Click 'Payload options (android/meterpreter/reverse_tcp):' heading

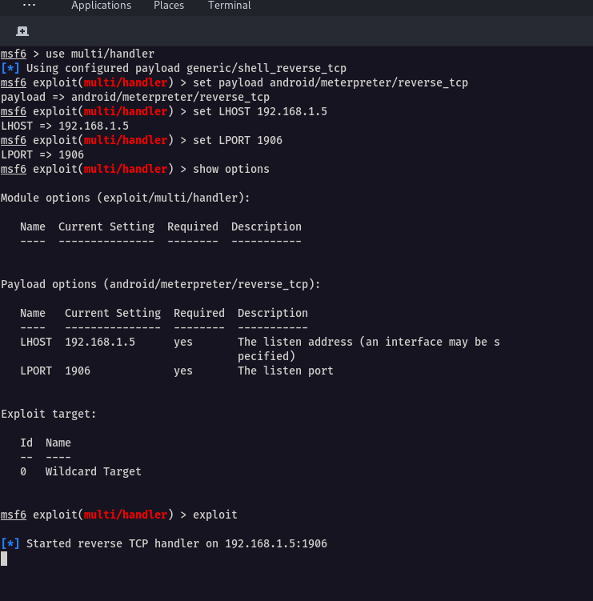[x=161, y=284]
